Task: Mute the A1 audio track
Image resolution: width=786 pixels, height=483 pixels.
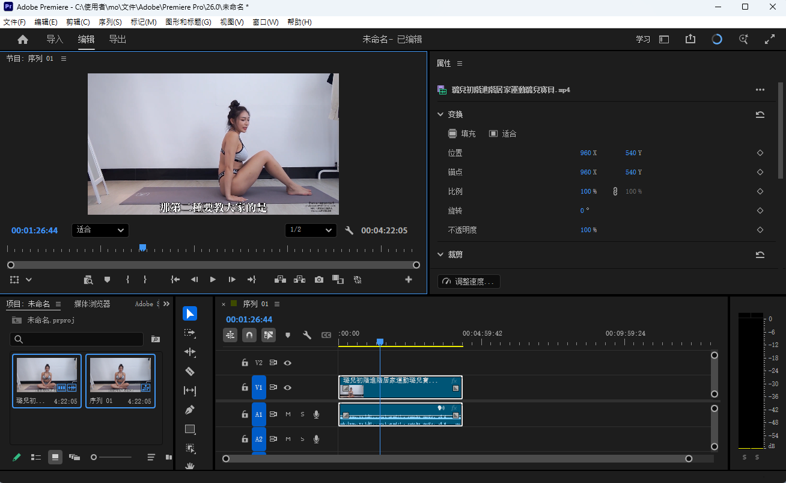Action: [x=288, y=414]
